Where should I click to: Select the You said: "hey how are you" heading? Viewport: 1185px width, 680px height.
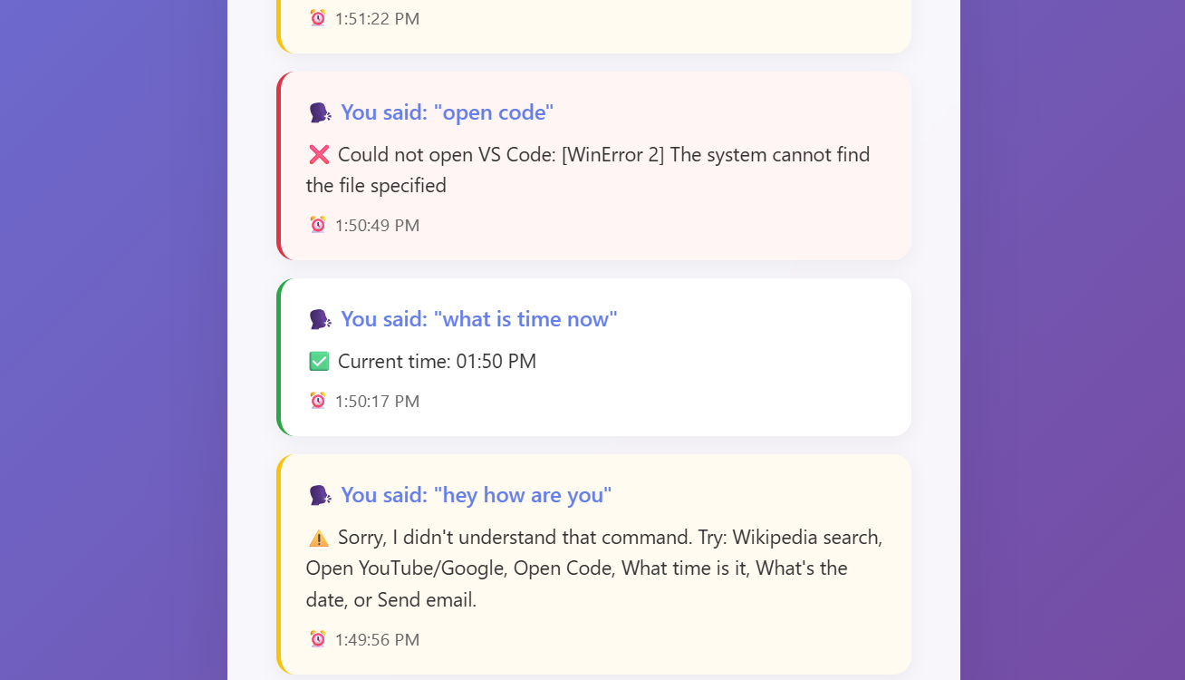(x=459, y=495)
